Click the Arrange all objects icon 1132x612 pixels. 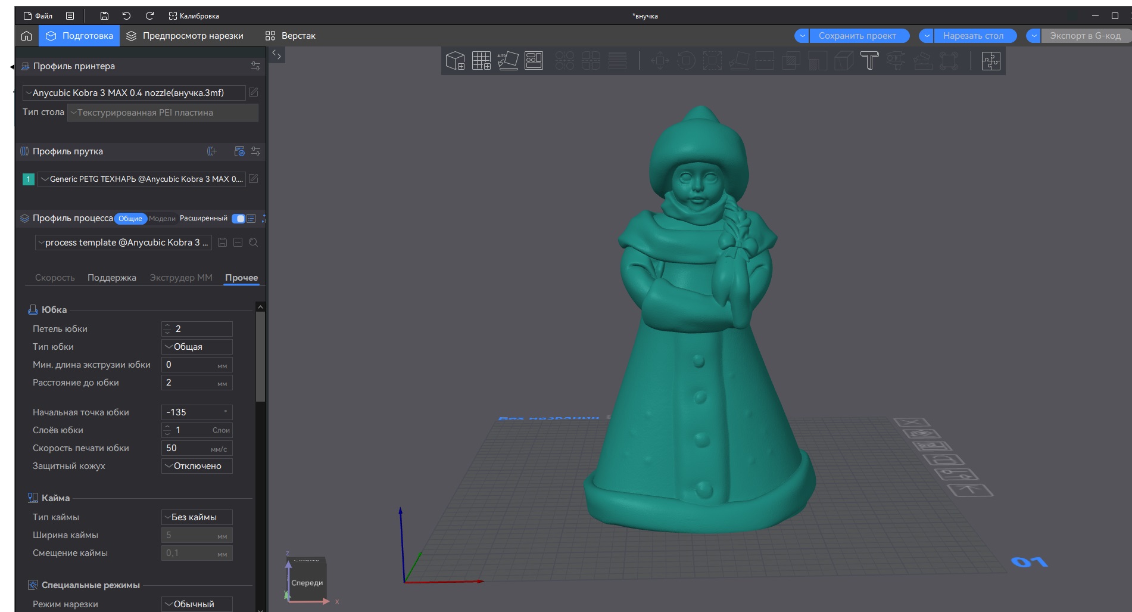(x=534, y=61)
